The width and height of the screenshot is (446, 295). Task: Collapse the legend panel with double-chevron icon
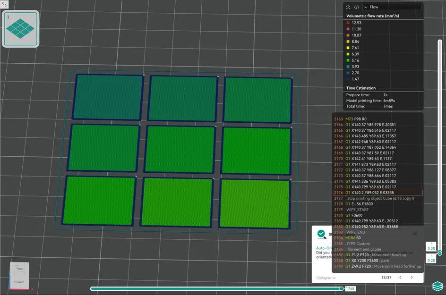(x=348, y=7)
